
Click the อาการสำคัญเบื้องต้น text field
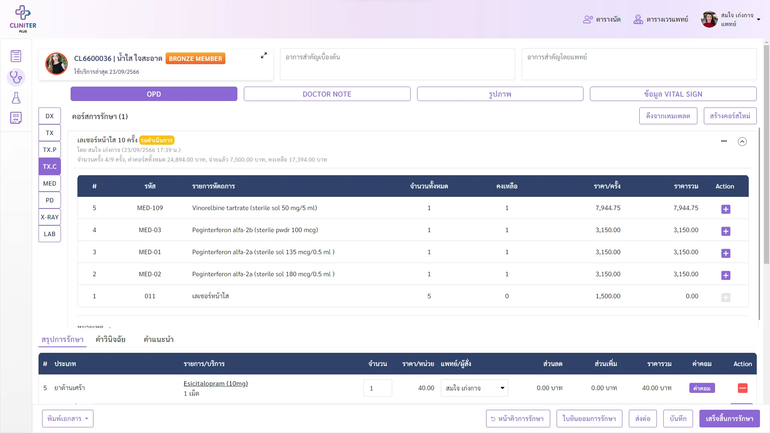tap(397, 64)
